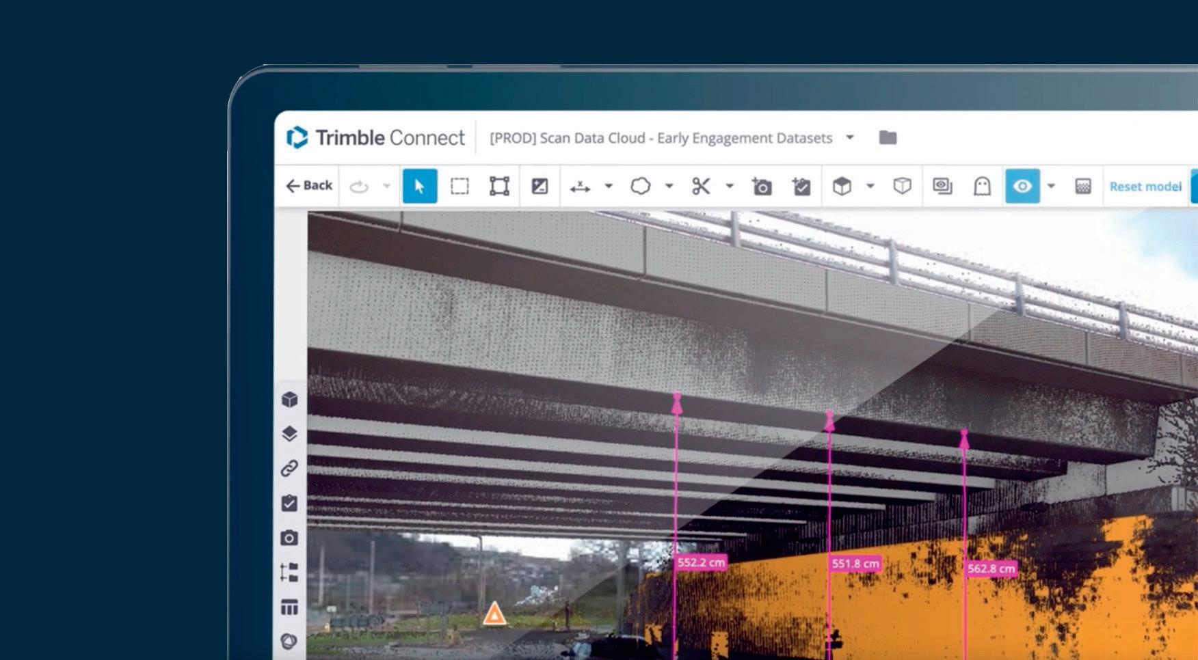Go back using the Back button
Image resolution: width=1198 pixels, height=660 pixels.
point(309,186)
